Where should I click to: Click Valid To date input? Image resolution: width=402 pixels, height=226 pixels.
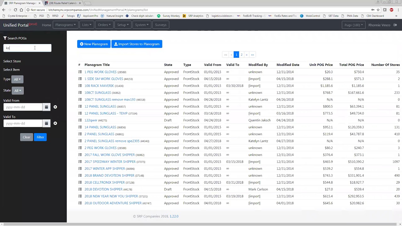tap(23, 123)
